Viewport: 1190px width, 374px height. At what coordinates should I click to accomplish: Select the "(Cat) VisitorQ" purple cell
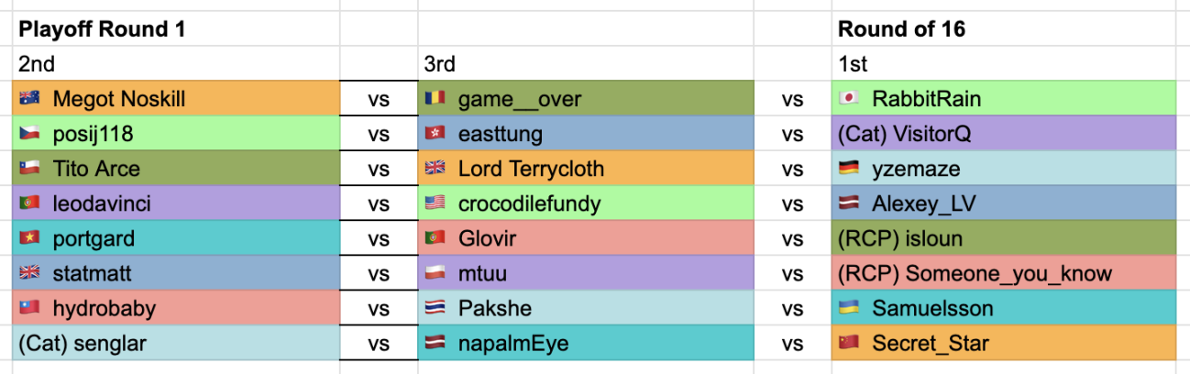pyautogui.click(x=1003, y=134)
